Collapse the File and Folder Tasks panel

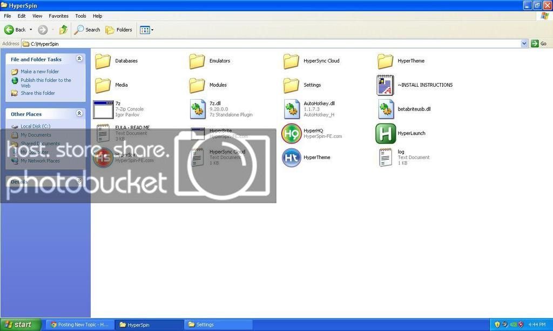tap(79, 59)
